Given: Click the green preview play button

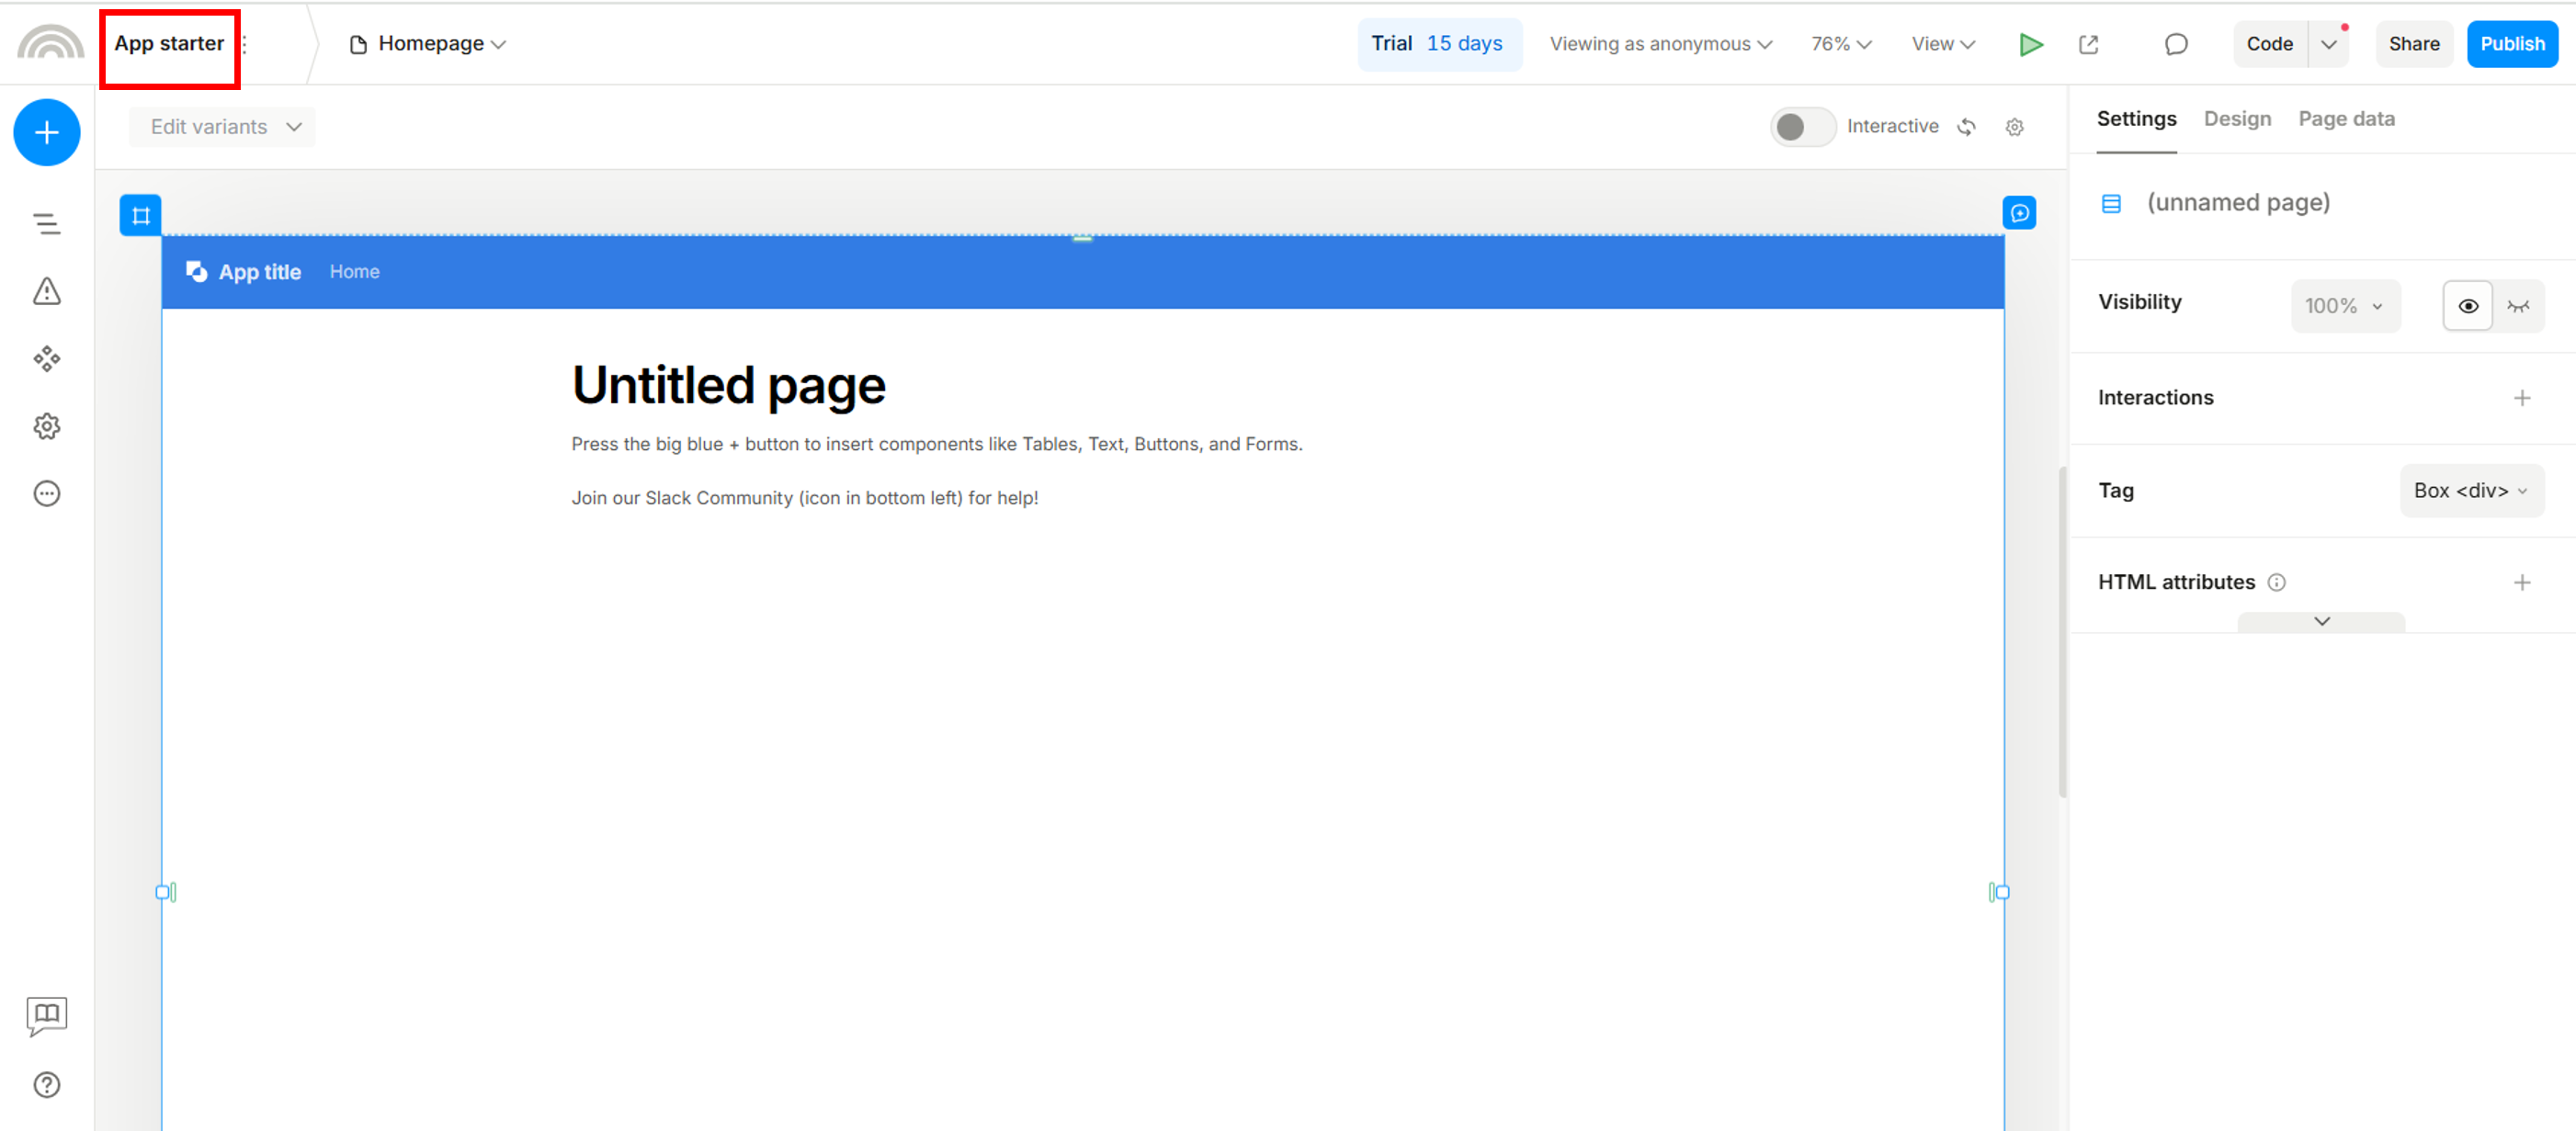Looking at the screenshot, I should [x=2030, y=44].
